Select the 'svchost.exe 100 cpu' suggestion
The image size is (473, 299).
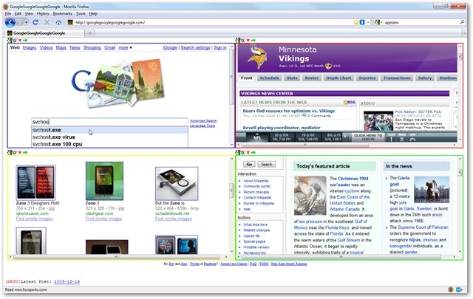click(x=110, y=144)
